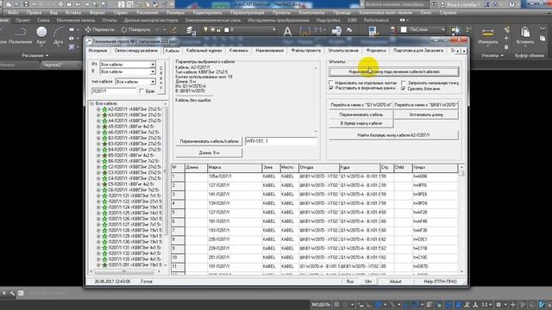The image size is (552, 310).
Task: Click the 'Марка' column header
Action: [x=235, y=168]
